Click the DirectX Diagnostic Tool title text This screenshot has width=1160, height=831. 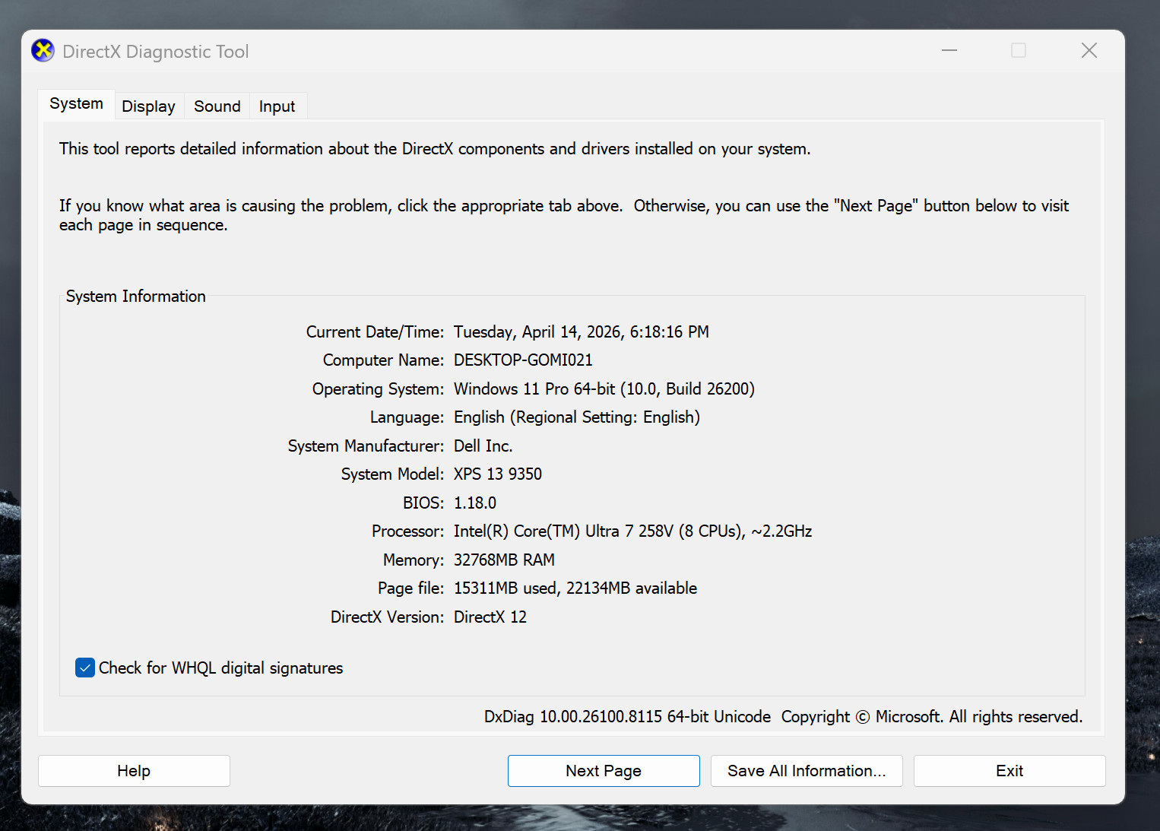pos(156,52)
